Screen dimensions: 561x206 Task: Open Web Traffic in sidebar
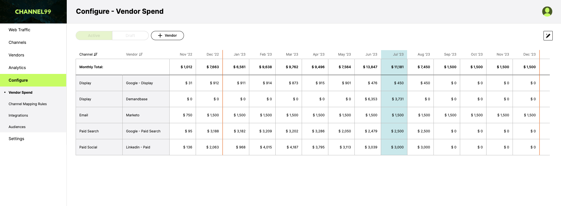(19, 30)
